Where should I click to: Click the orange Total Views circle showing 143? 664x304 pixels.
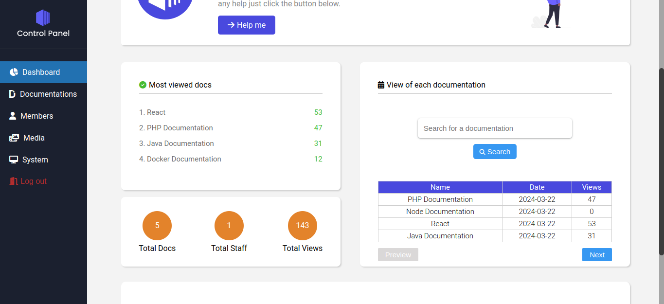click(x=303, y=226)
